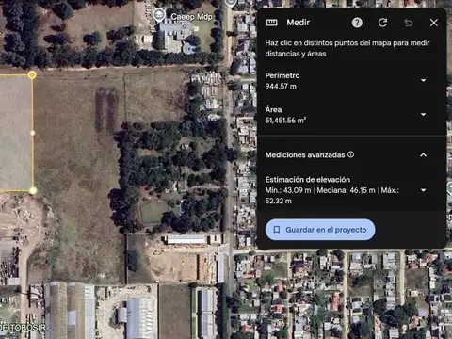The width and height of the screenshot is (452, 339).
Task: Click the area value 51,451.56 m²
Action: coord(285,121)
